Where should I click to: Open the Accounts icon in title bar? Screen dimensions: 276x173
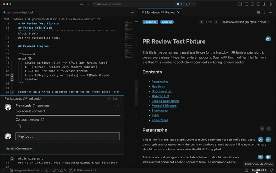coord(264,4)
